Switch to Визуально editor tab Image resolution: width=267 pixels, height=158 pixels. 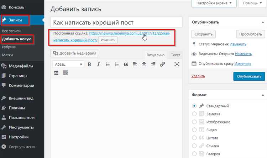pos(156,55)
